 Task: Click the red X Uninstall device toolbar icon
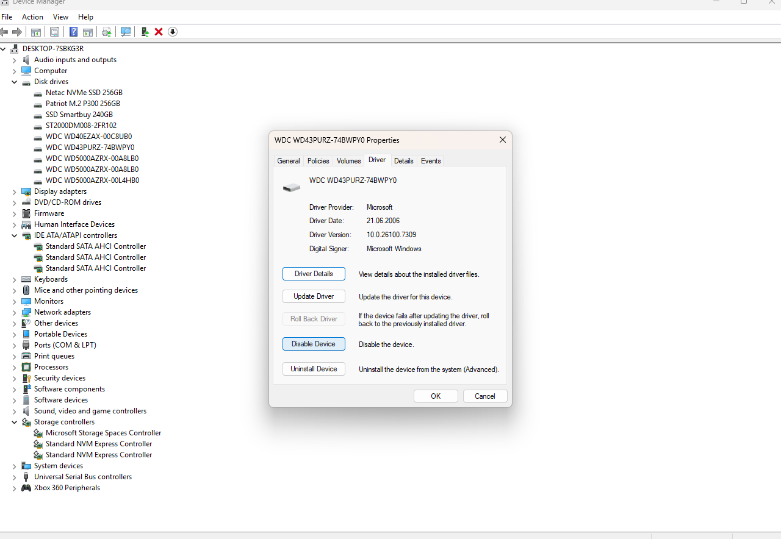click(159, 32)
